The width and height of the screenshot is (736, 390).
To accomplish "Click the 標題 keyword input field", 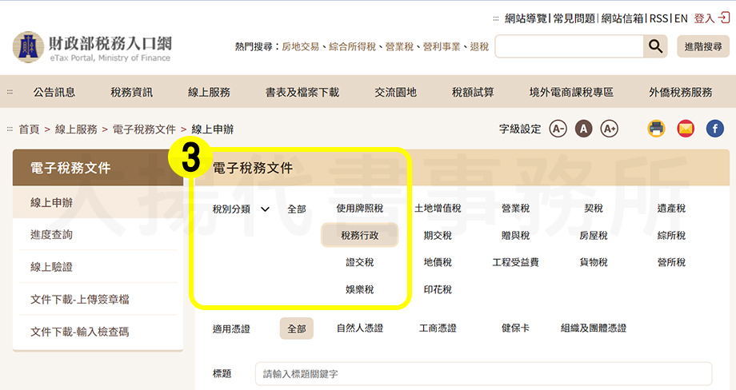I will [483, 374].
